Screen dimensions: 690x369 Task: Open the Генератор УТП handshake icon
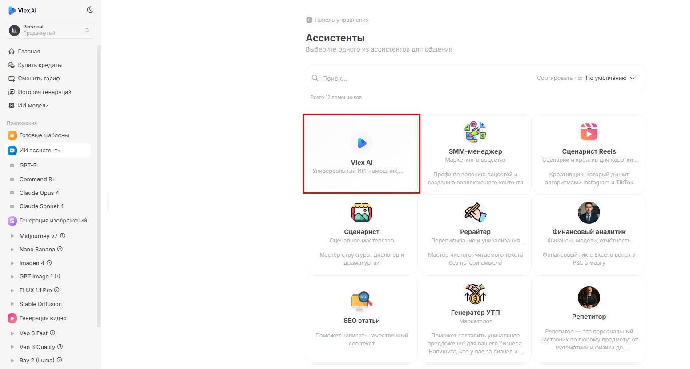click(x=475, y=294)
